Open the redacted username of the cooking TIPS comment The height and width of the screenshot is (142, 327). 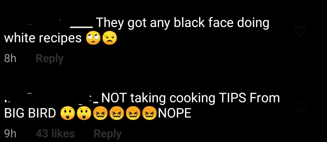52,98
